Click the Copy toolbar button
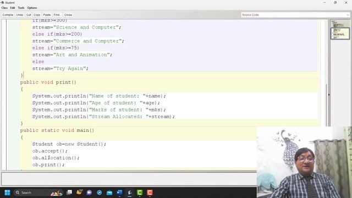This screenshot has height=198, width=352. point(37,15)
